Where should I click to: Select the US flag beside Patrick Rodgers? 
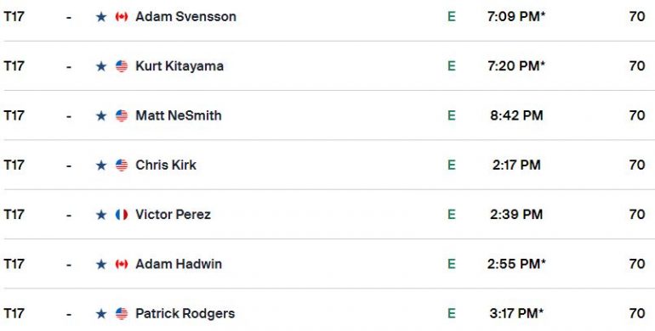[122, 314]
